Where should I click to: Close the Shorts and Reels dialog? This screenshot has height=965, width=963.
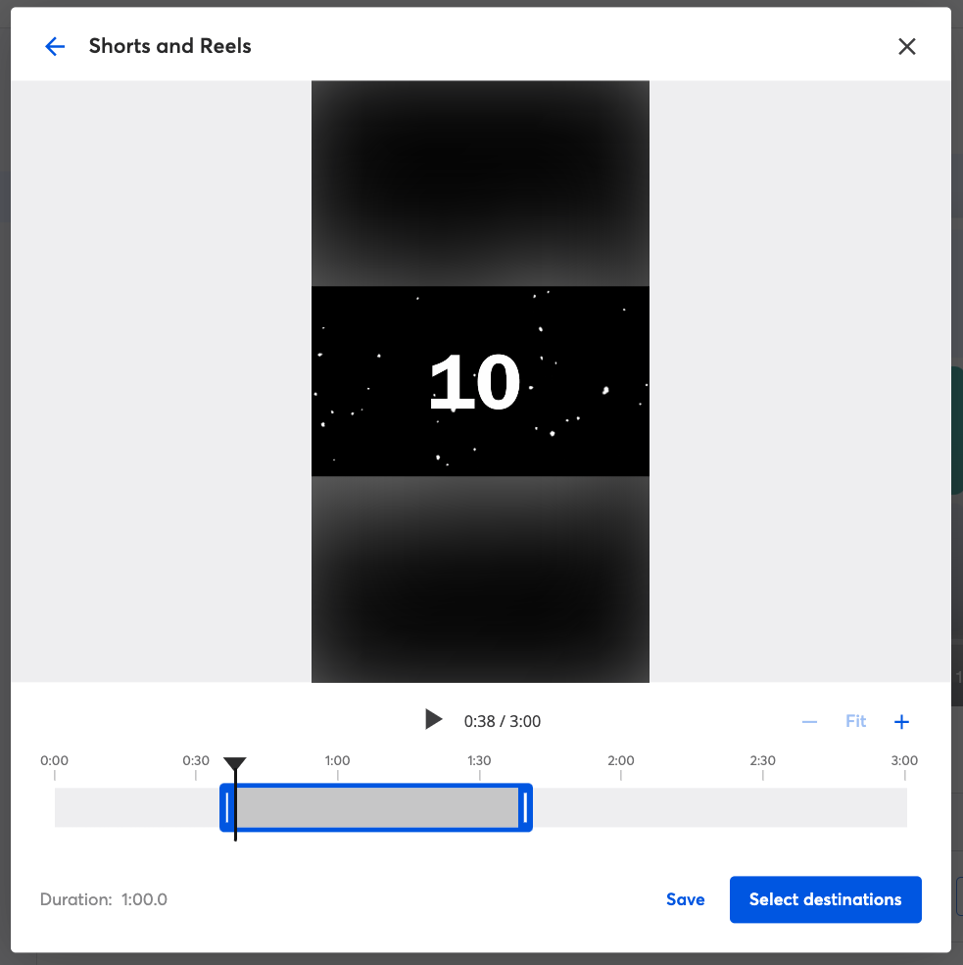coord(906,46)
